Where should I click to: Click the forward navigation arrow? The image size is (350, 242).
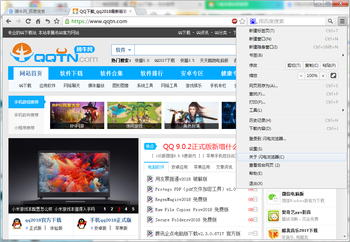tap(19, 21)
